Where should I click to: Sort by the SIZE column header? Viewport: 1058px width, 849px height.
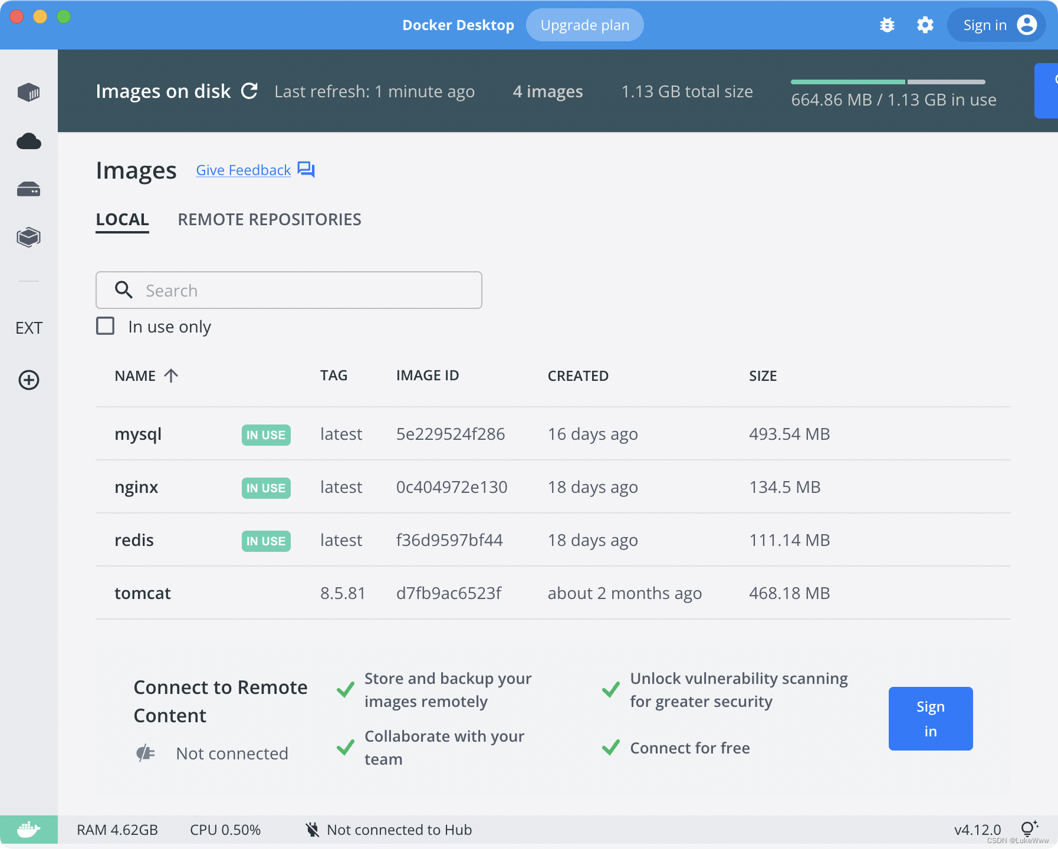pos(763,376)
